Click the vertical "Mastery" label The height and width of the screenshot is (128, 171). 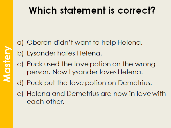click(x=7, y=64)
